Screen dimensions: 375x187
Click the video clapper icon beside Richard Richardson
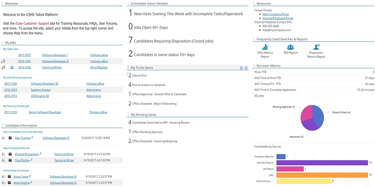coord(10,154)
